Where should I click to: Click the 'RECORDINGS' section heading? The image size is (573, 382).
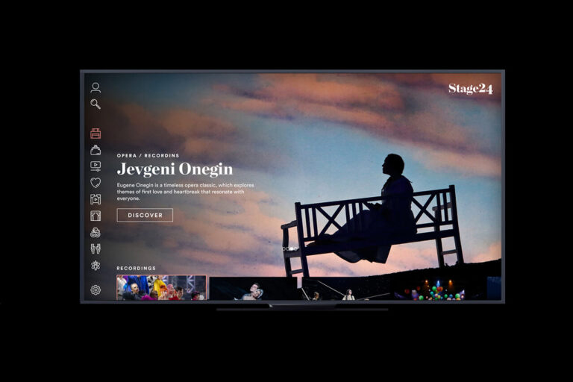(x=136, y=269)
